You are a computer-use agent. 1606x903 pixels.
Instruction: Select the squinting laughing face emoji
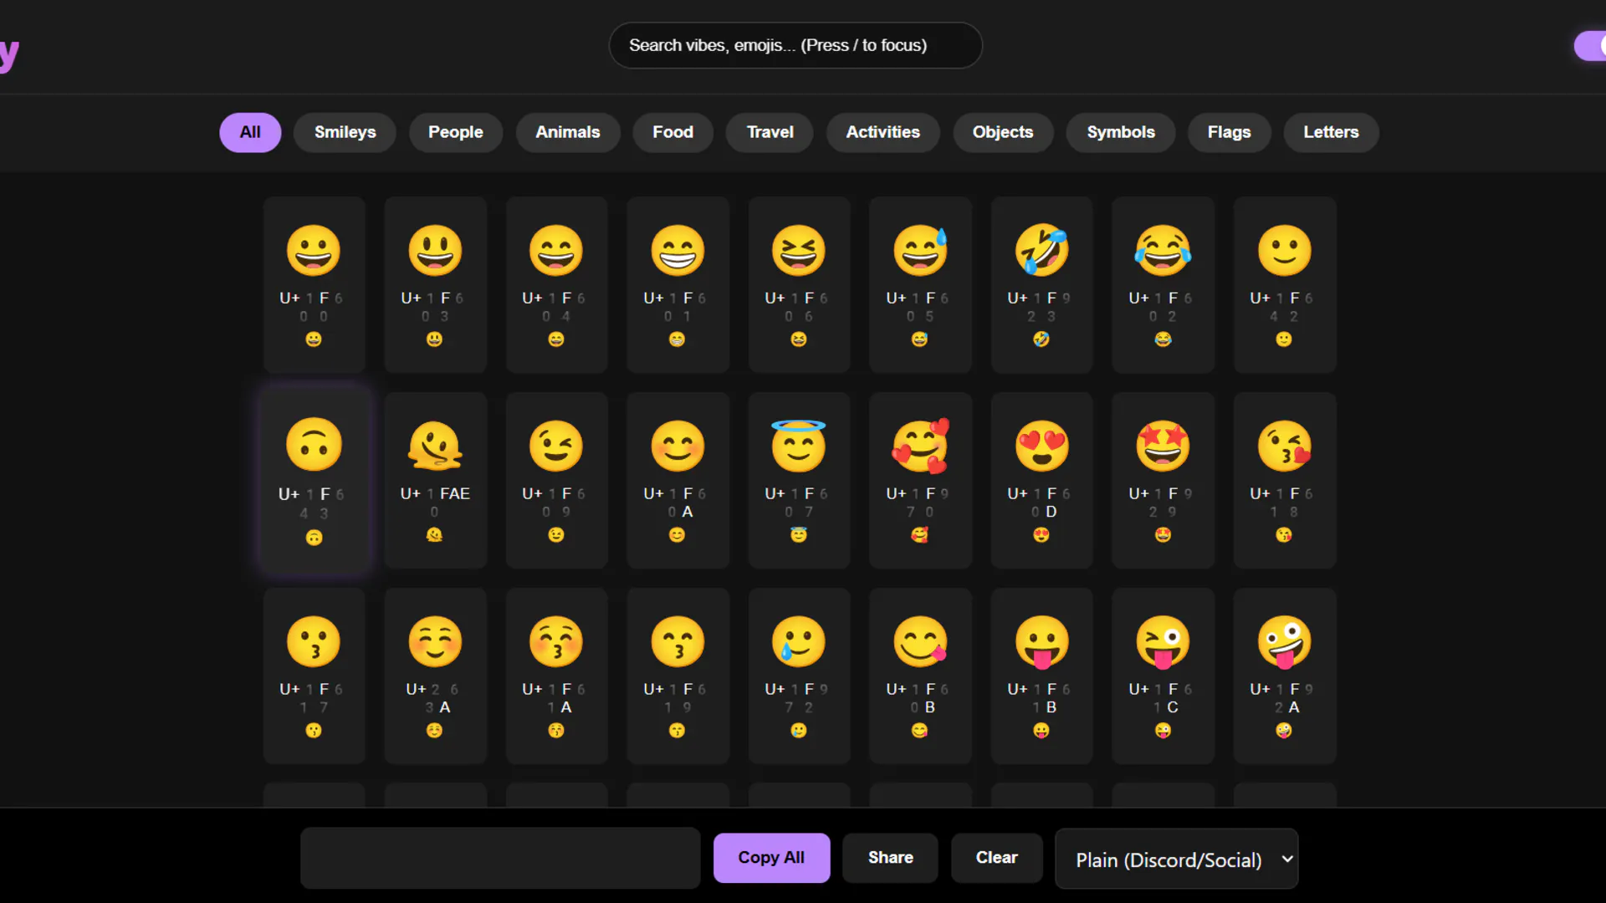point(799,284)
